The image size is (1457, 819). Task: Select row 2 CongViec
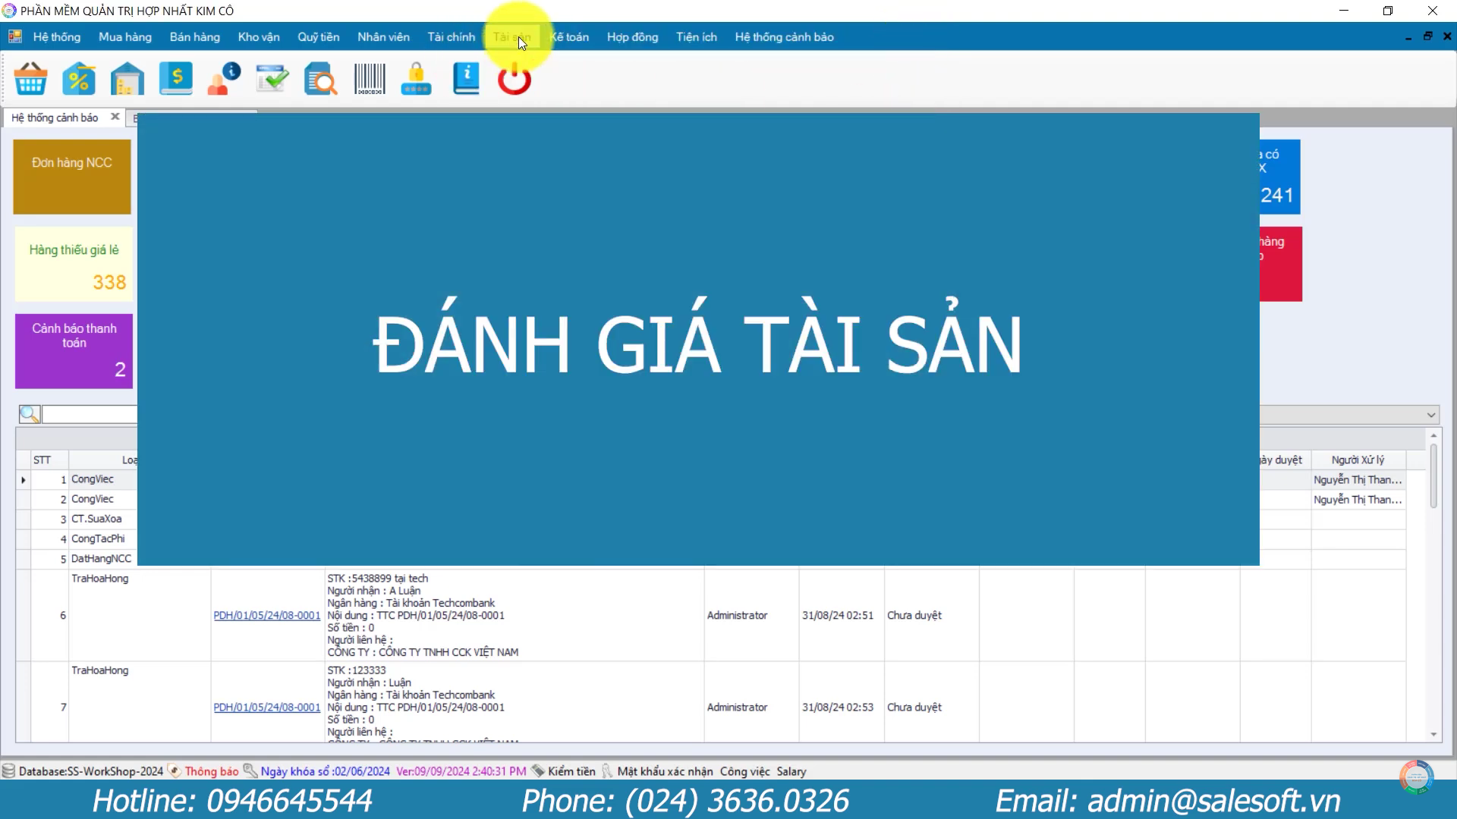click(93, 499)
